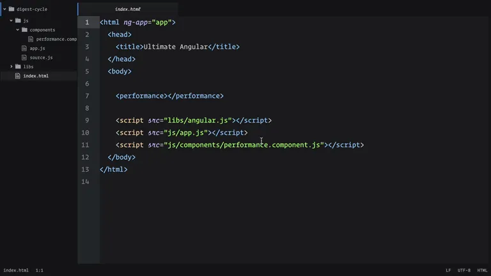
Task: Select the libs folder label
Action: pyautogui.click(x=28, y=66)
